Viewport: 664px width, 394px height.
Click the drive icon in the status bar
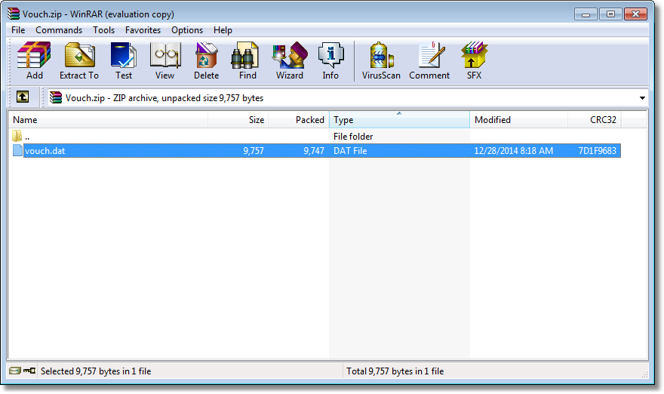point(15,371)
